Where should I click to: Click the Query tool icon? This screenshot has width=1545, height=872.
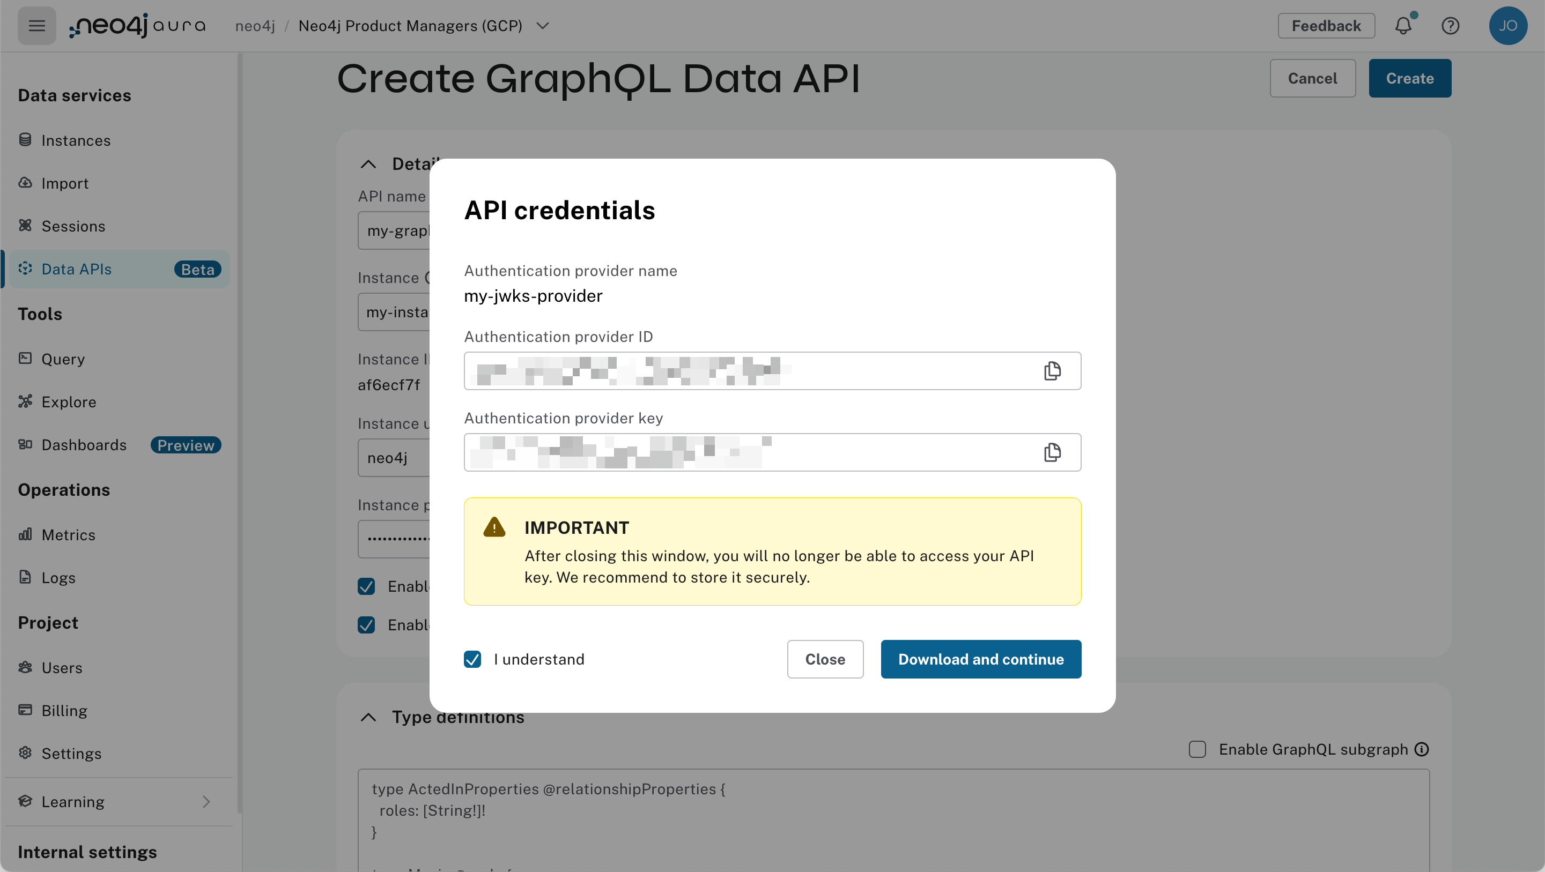coord(25,359)
